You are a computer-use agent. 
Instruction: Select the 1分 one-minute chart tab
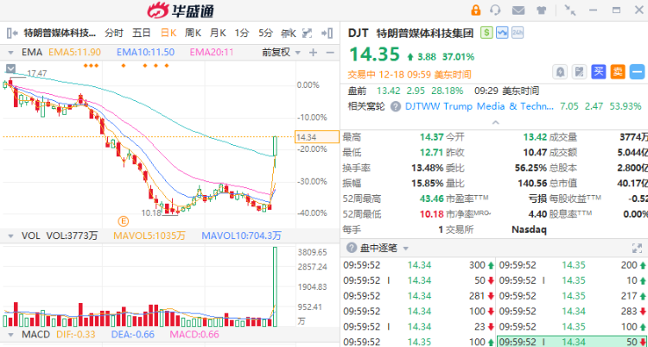[x=242, y=33]
